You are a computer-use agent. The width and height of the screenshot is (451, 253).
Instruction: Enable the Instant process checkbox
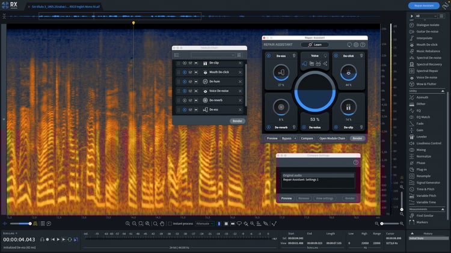[x=170, y=224]
